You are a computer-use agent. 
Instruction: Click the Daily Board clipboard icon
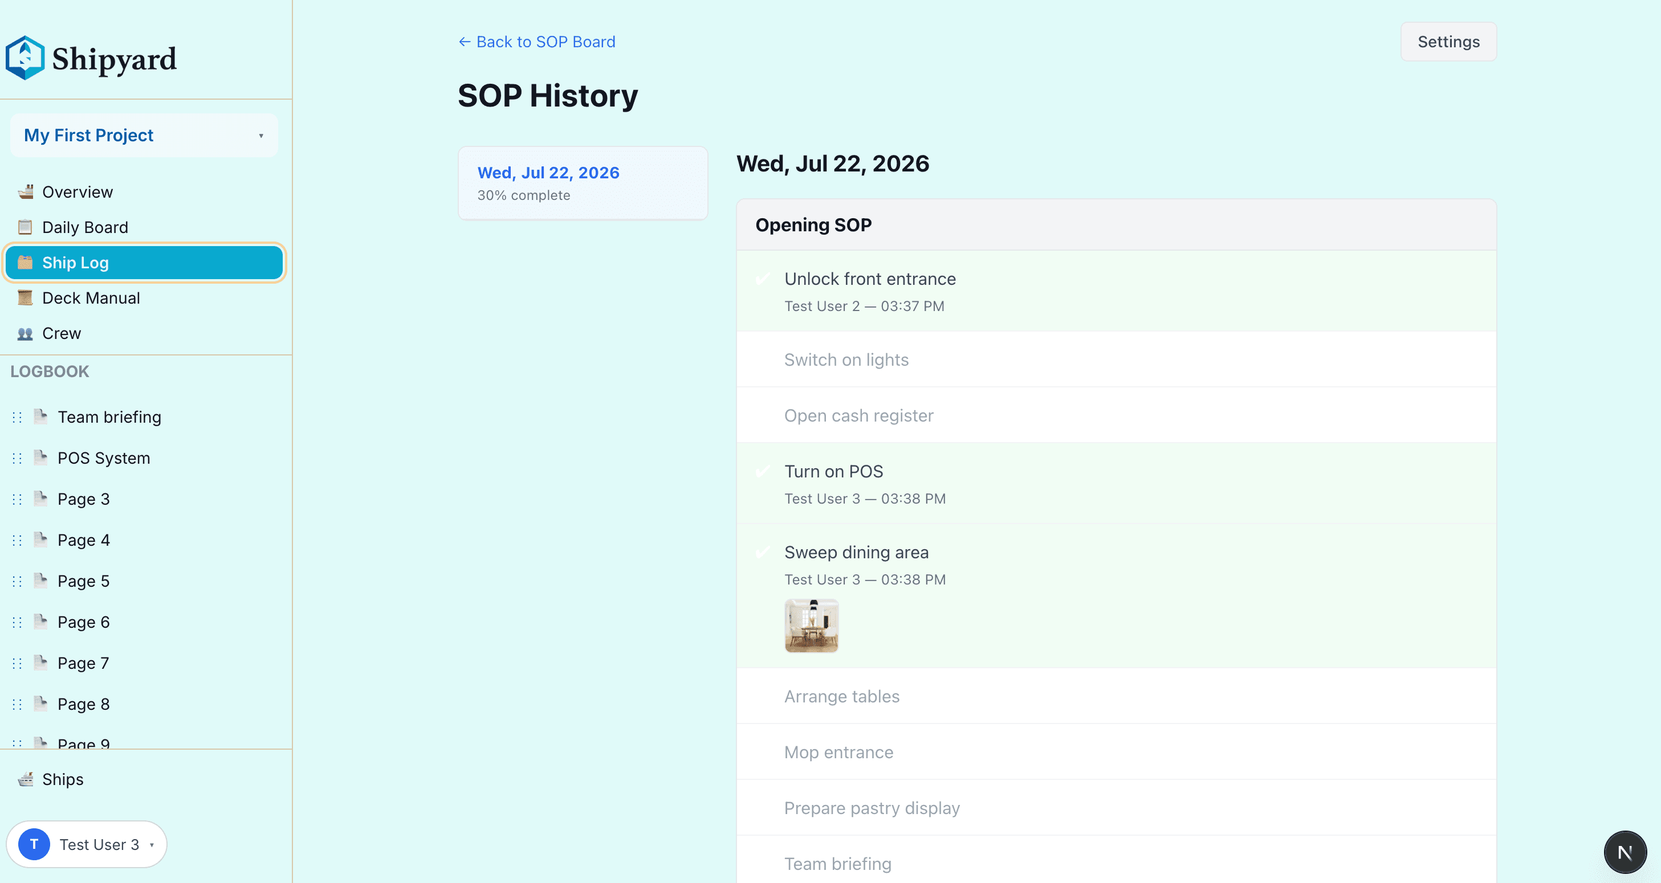pos(25,227)
